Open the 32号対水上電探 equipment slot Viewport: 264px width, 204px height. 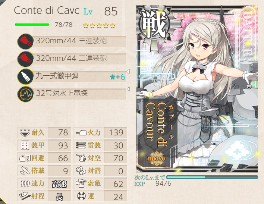72,94
